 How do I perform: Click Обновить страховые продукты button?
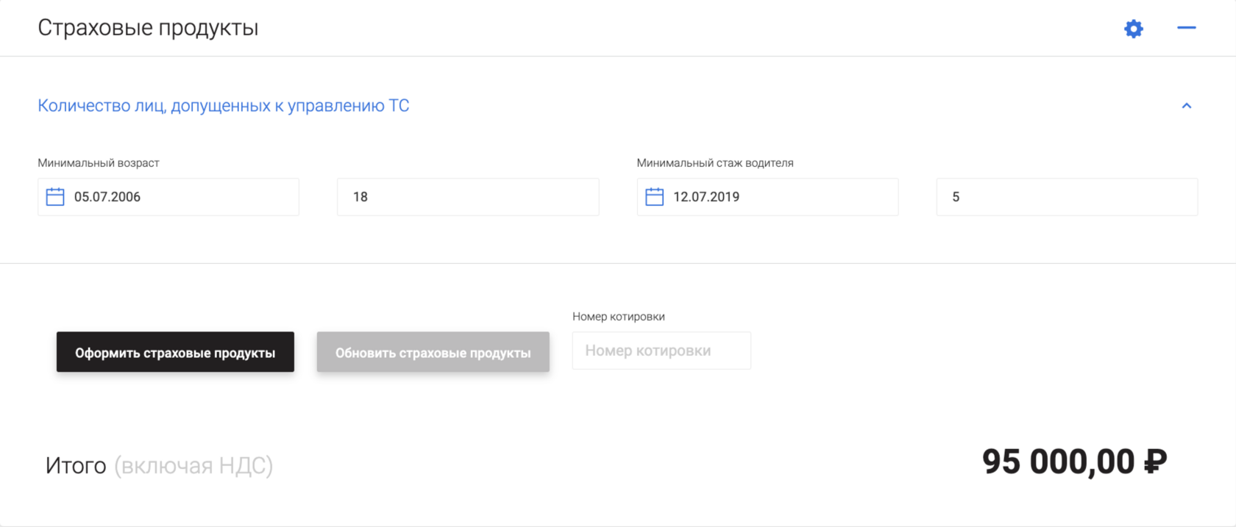[433, 352]
